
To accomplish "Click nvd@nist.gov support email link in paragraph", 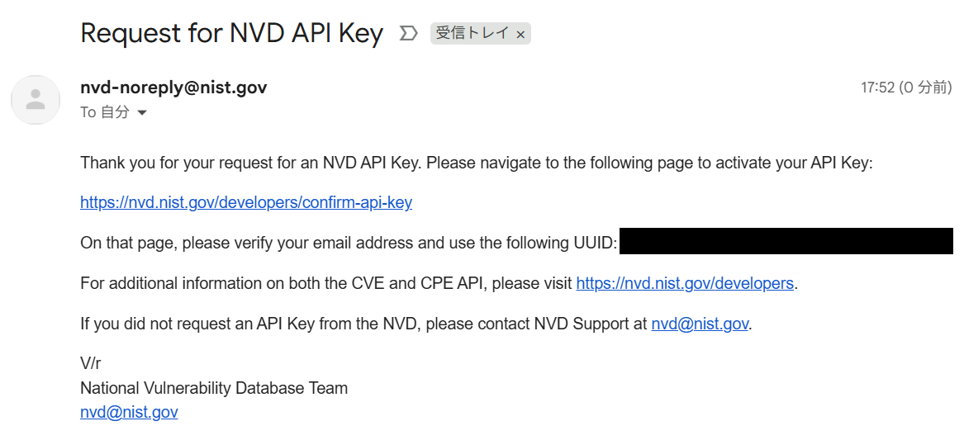I will pyautogui.click(x=700, y=324).
